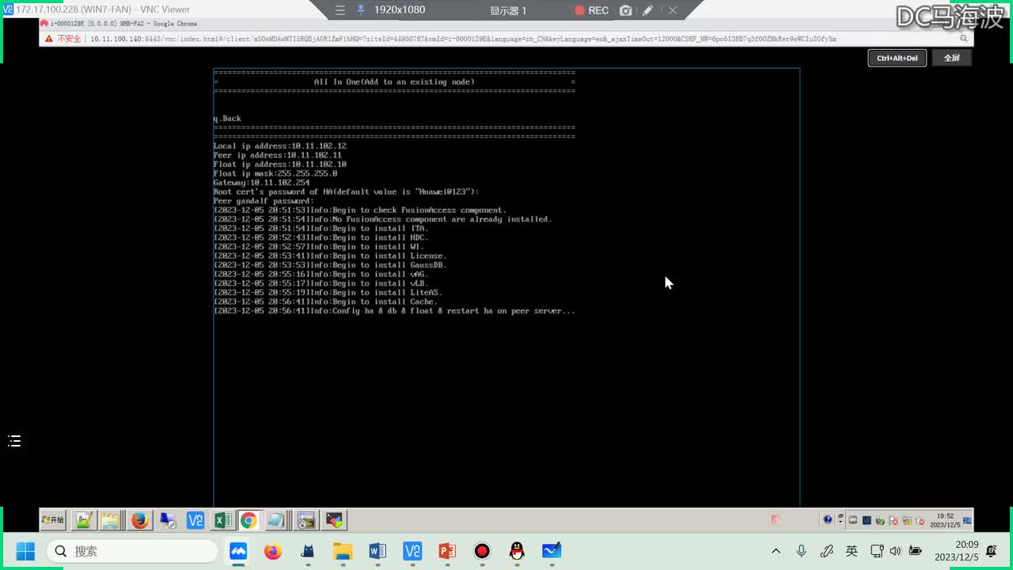Viewport: 1013px width, 570px height.
Task: Open Windows 7 开始 start button
Action: click(x=53, y=520)
